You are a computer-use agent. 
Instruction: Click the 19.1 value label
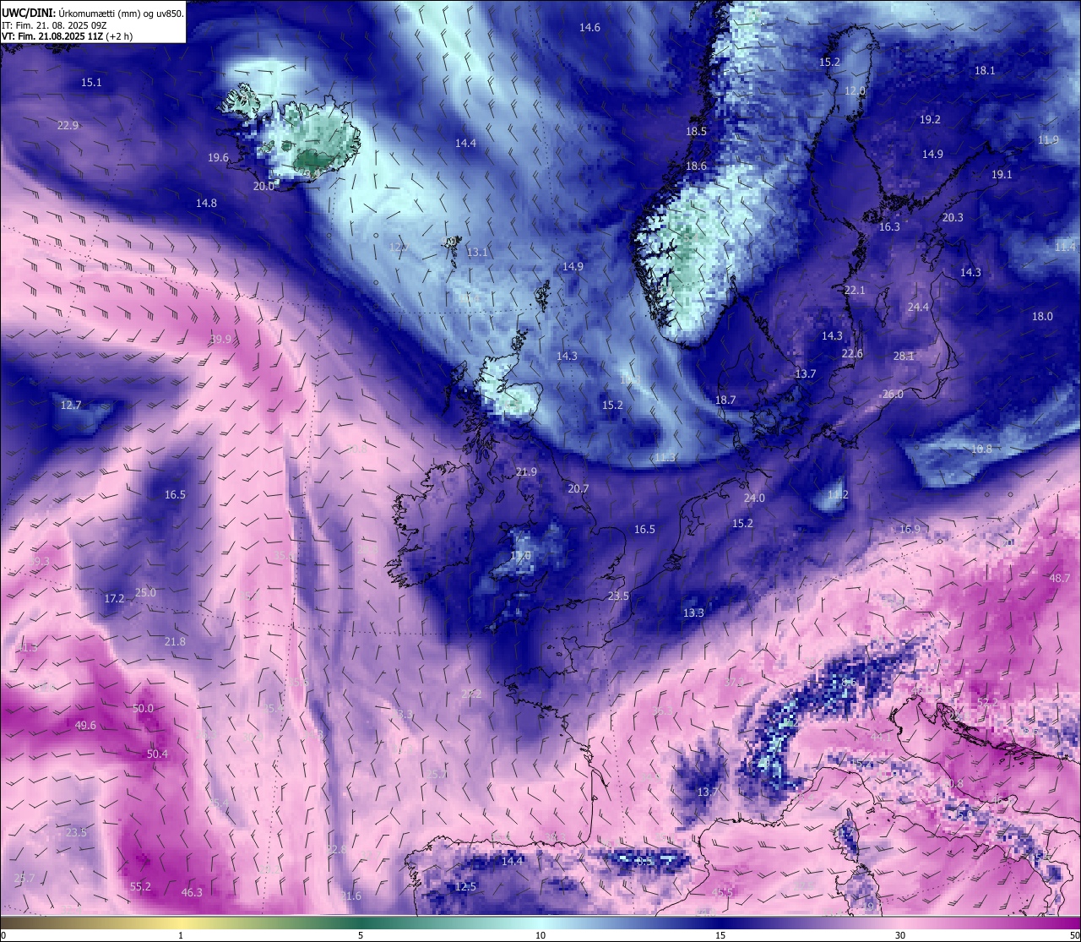pos(1002,175)
